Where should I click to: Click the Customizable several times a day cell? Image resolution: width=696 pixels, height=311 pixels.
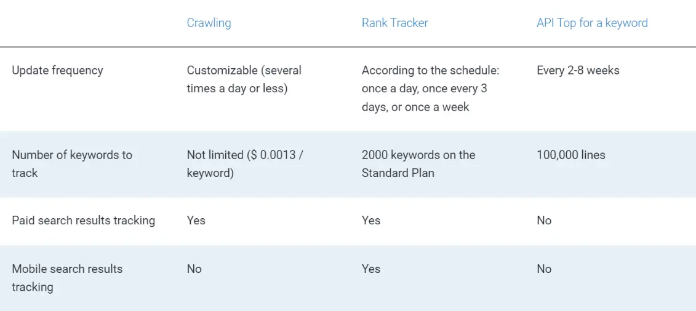pos(244,79)
